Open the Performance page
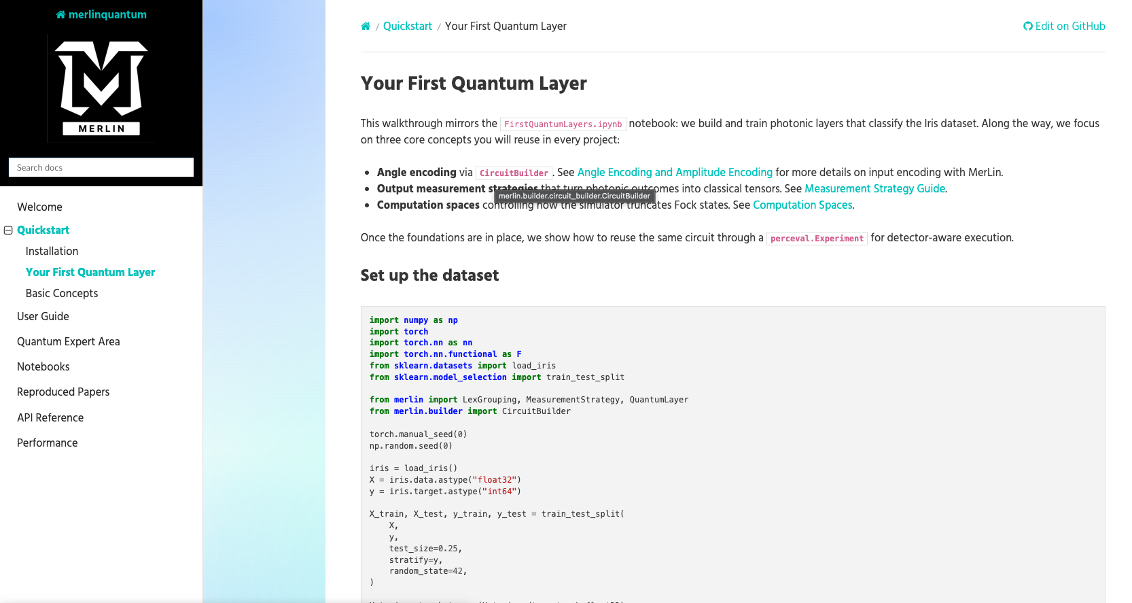1132x603 pixels. click(x=48, y=443)
